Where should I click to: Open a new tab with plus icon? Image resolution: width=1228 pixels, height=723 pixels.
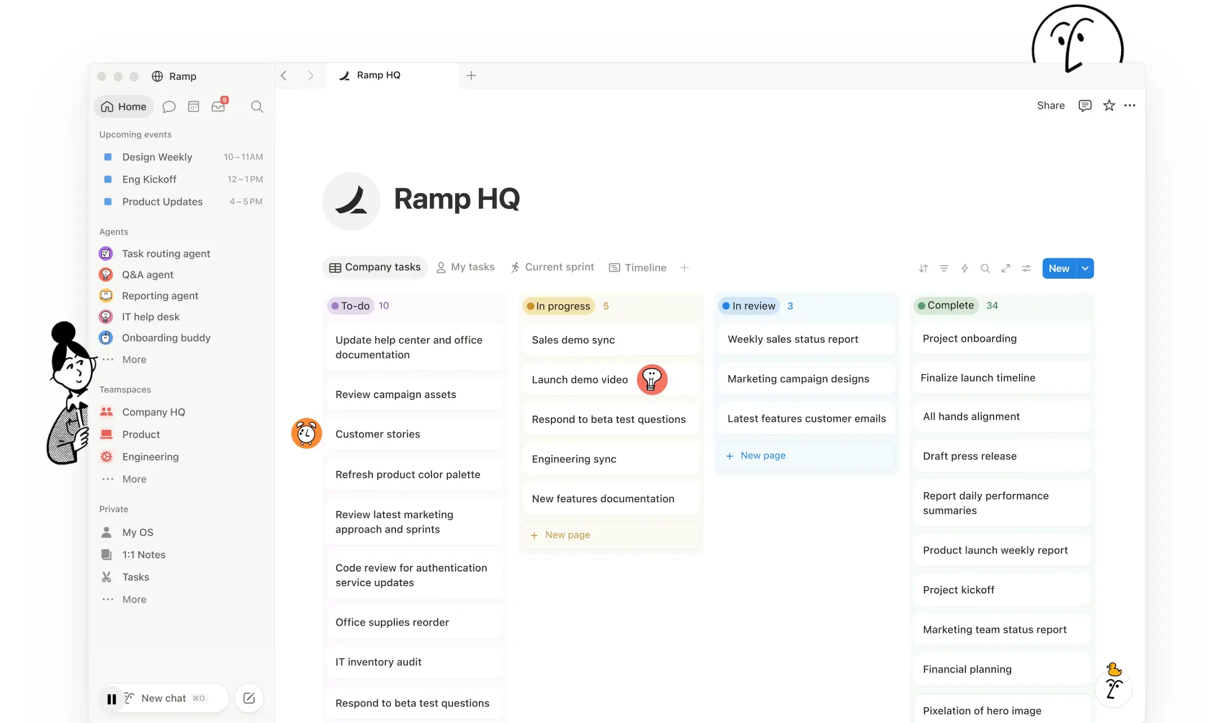(471, 75)
